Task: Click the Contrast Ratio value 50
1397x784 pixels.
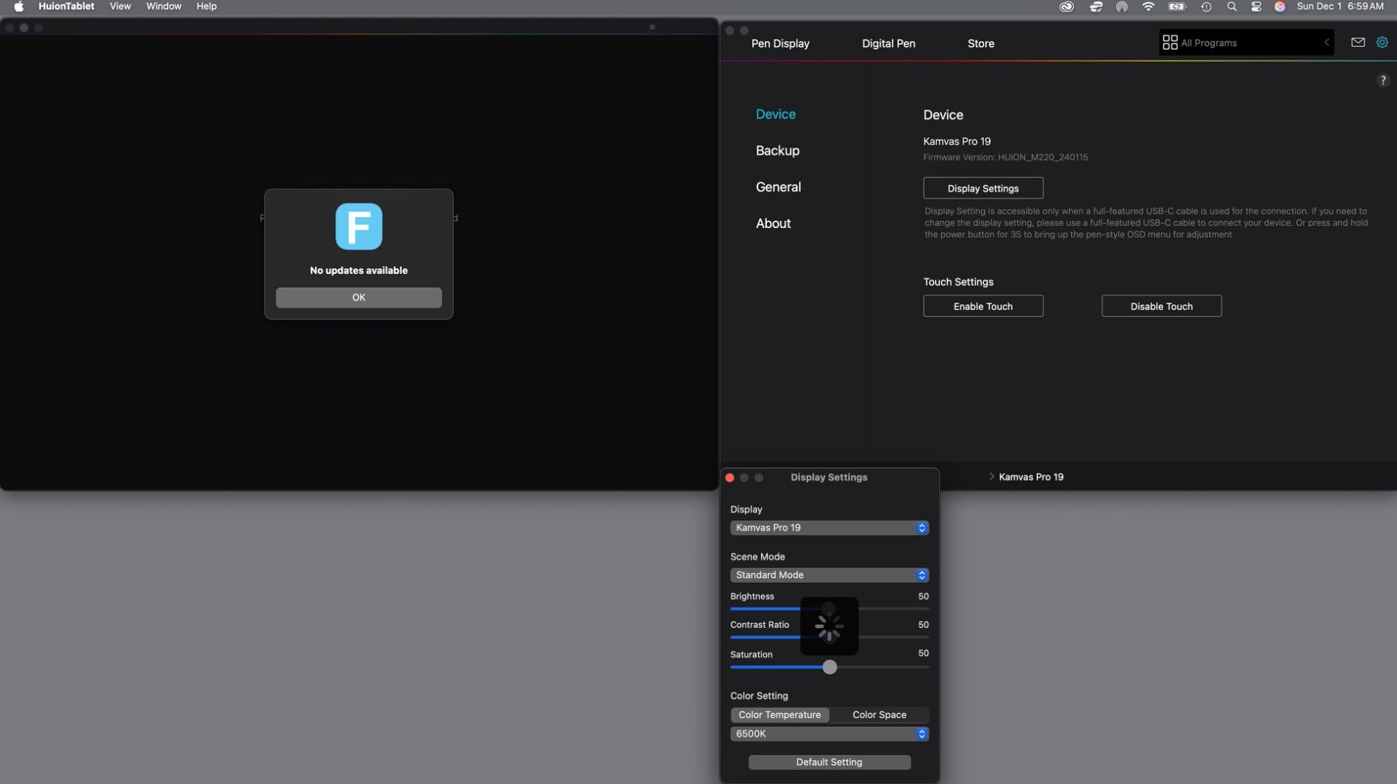Action: tap(923, 626)
